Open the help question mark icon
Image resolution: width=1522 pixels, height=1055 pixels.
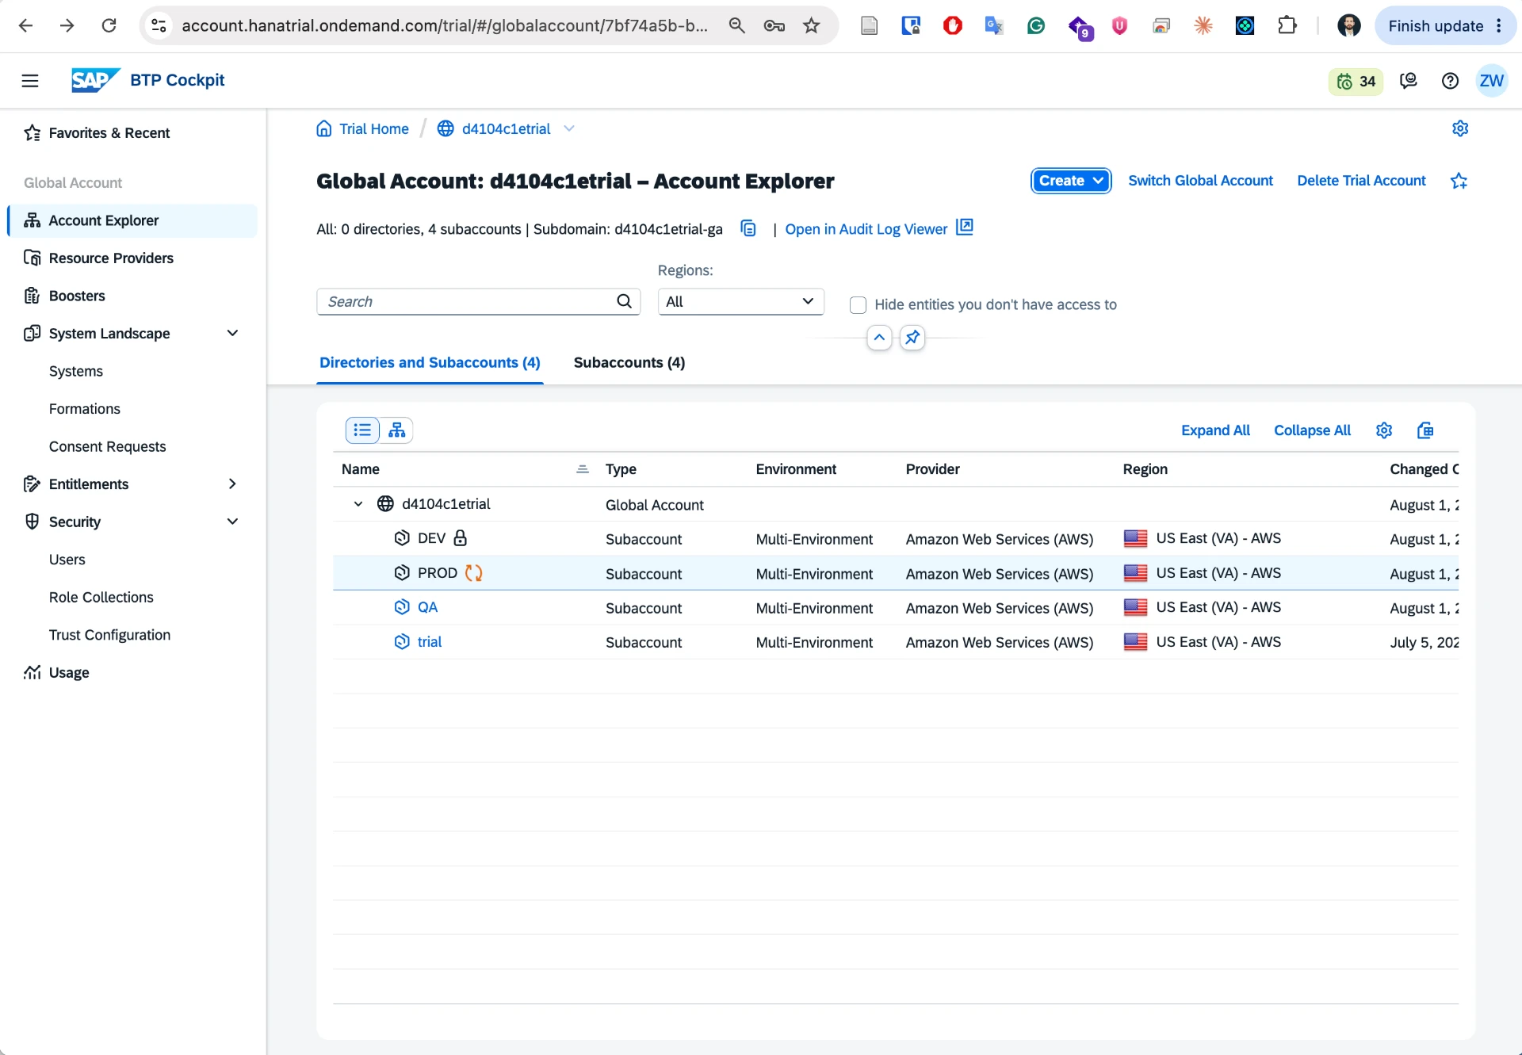point(1450,81)
